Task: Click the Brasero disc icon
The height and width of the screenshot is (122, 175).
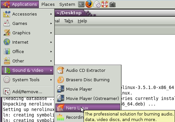Action: (61, 80)
